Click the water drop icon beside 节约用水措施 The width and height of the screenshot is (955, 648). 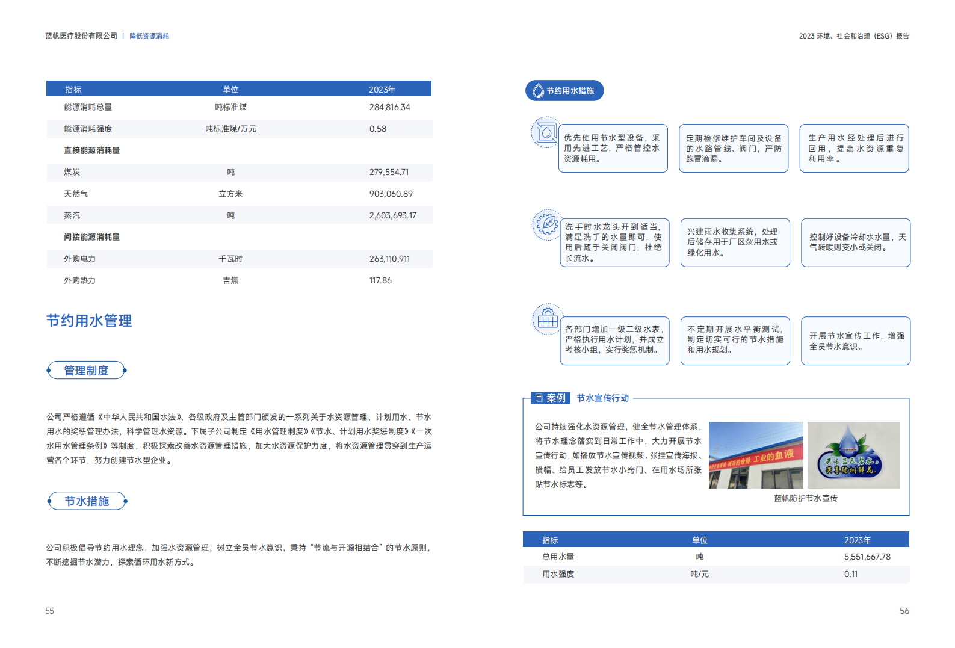coord(538,91)
